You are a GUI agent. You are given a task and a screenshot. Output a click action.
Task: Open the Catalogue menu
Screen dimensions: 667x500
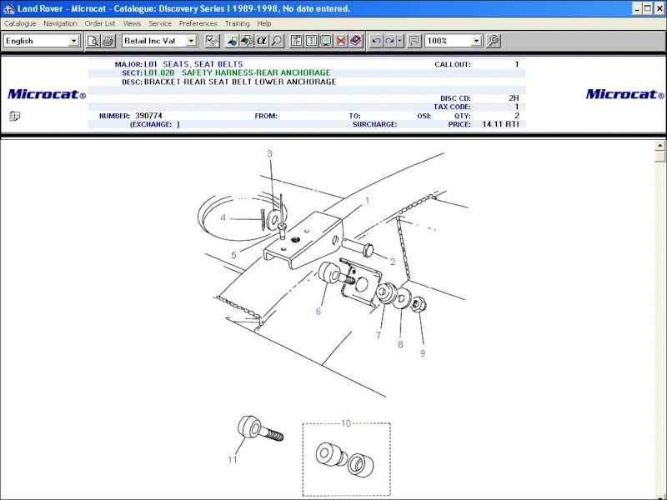click(20, 23)
